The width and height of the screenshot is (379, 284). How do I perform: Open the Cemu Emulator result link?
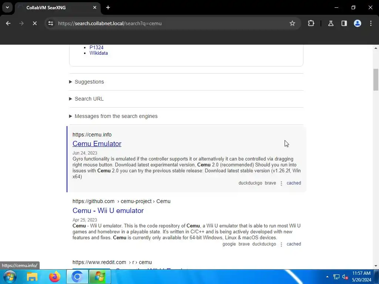(x=97, y=144)
